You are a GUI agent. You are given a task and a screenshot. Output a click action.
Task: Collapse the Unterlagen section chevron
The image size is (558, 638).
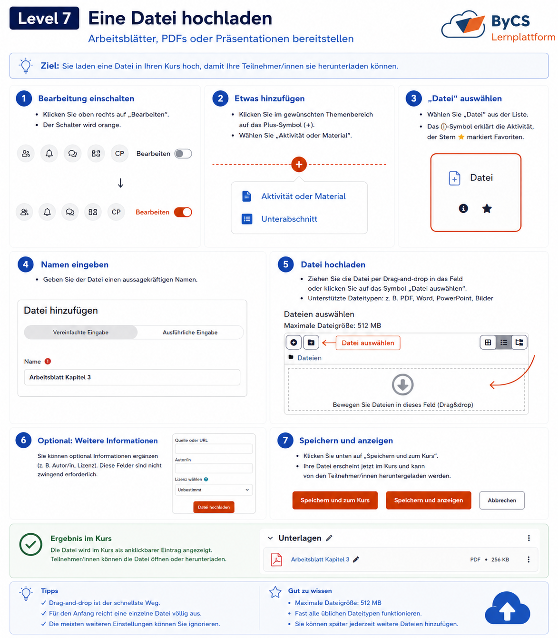click(270, 538)
